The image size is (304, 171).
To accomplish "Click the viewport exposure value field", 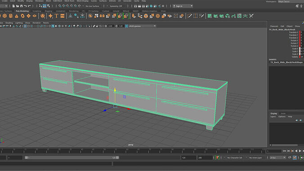I will tap(111, 26).
